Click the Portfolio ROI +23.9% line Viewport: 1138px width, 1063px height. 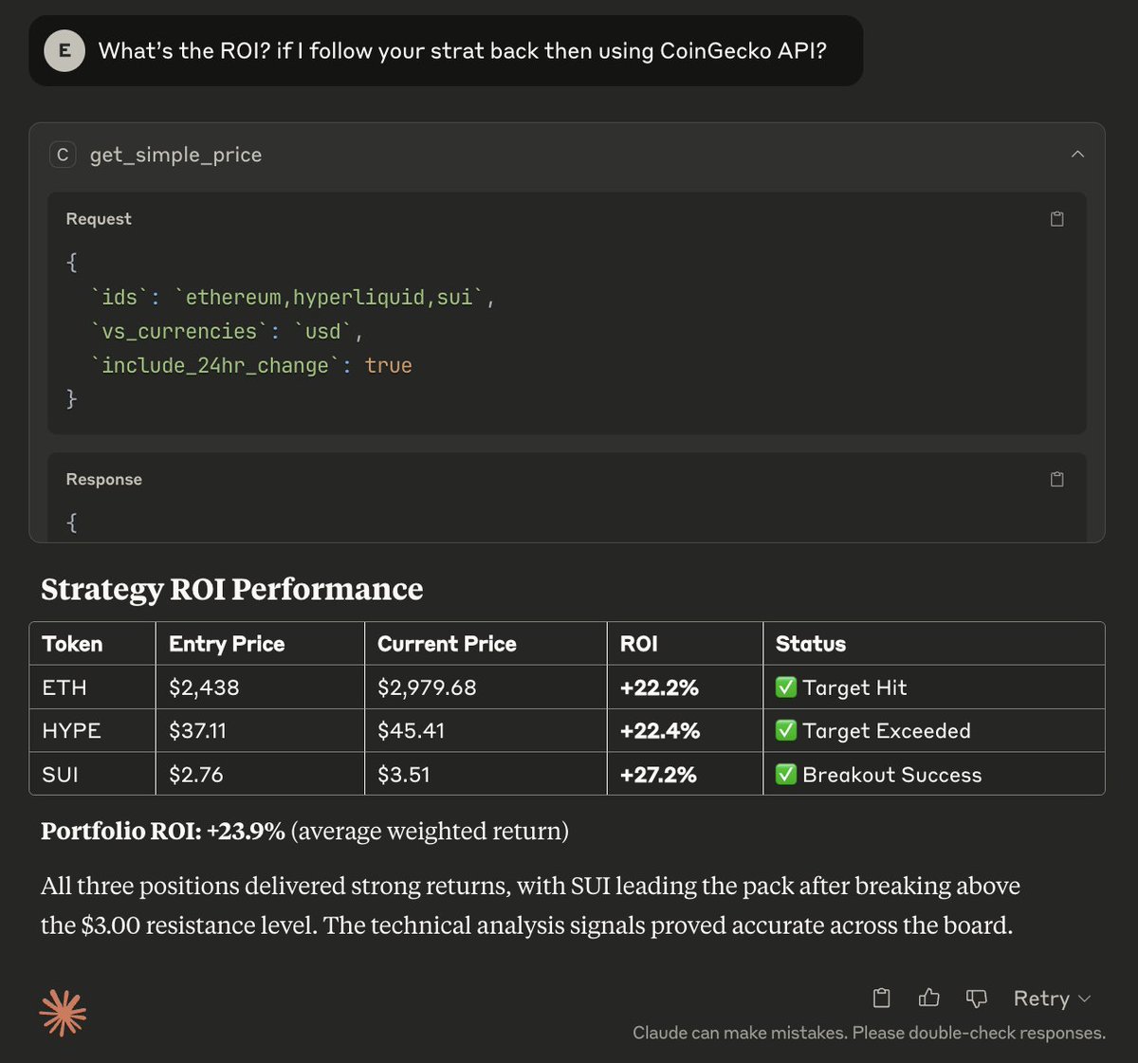click(x=304, y=832)
